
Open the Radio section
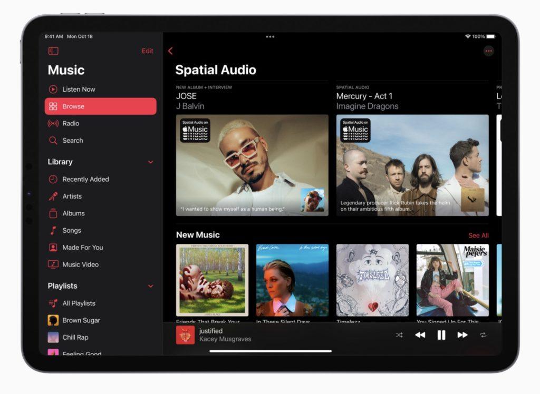coord(101,123)
